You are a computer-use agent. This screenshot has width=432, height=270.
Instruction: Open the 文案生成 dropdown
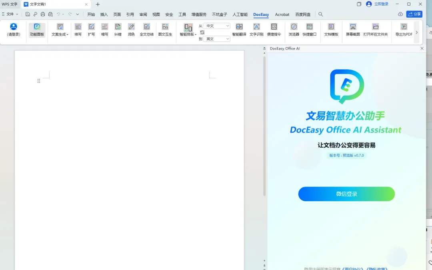(x=60, y=30)
